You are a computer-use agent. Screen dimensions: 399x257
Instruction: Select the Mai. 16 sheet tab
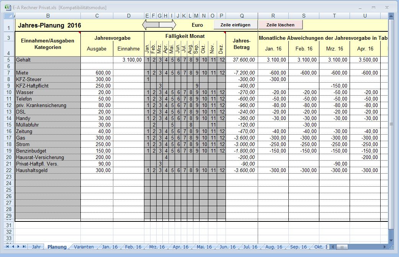[x=204, y=247]
